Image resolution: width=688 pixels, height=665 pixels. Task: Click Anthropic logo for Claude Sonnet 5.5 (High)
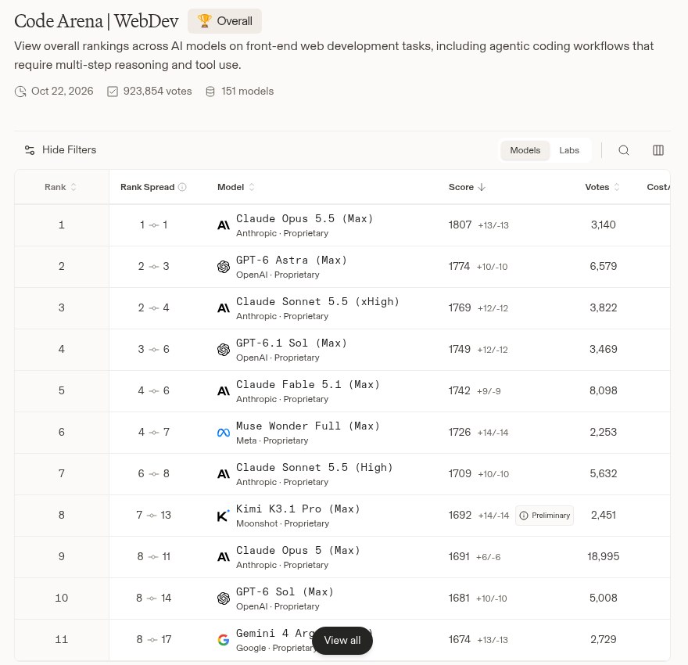click(x=224, y=474)
